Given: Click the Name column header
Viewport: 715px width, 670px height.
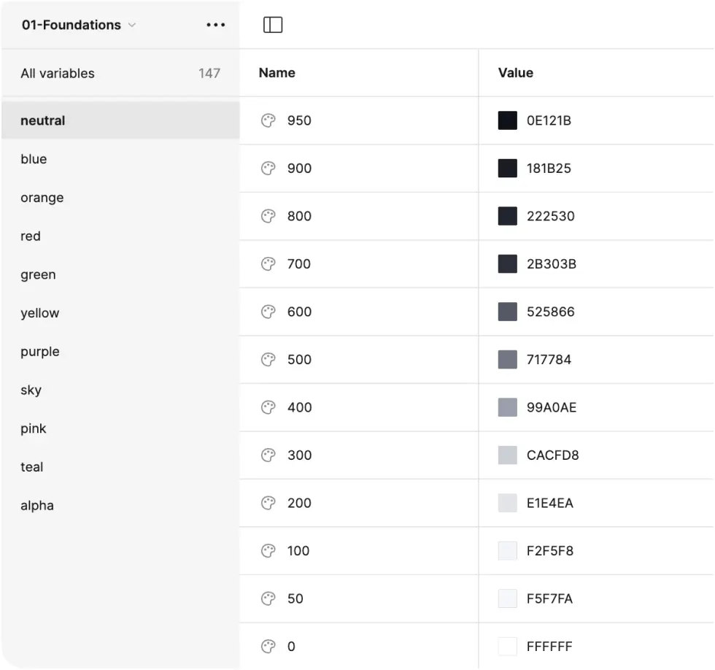Looking at the screenshot, I should click(277, 73).
